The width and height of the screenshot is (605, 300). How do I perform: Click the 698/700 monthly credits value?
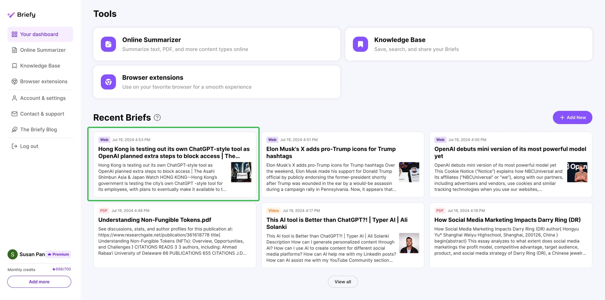63,269
